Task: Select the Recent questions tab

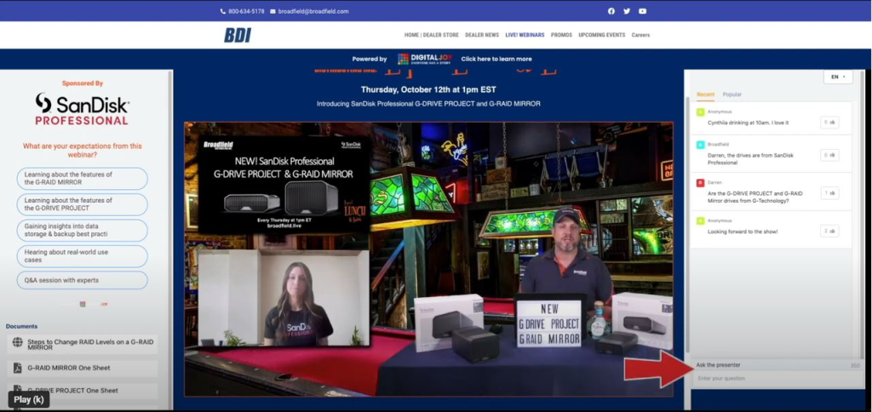Action: click(x=705, y=94)
